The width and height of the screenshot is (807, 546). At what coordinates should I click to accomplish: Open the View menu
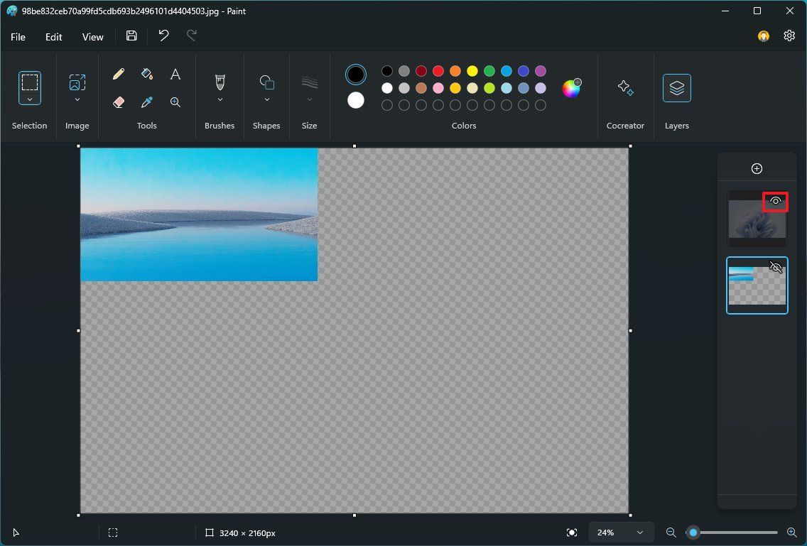tap(92, 36)
